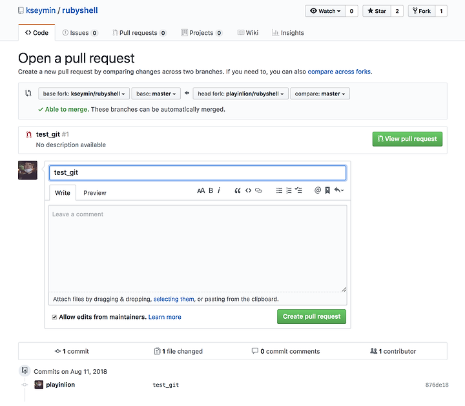This screenshot has width=465, height=406.
Task: Star the repository
Action: click(x=377, y=11)
